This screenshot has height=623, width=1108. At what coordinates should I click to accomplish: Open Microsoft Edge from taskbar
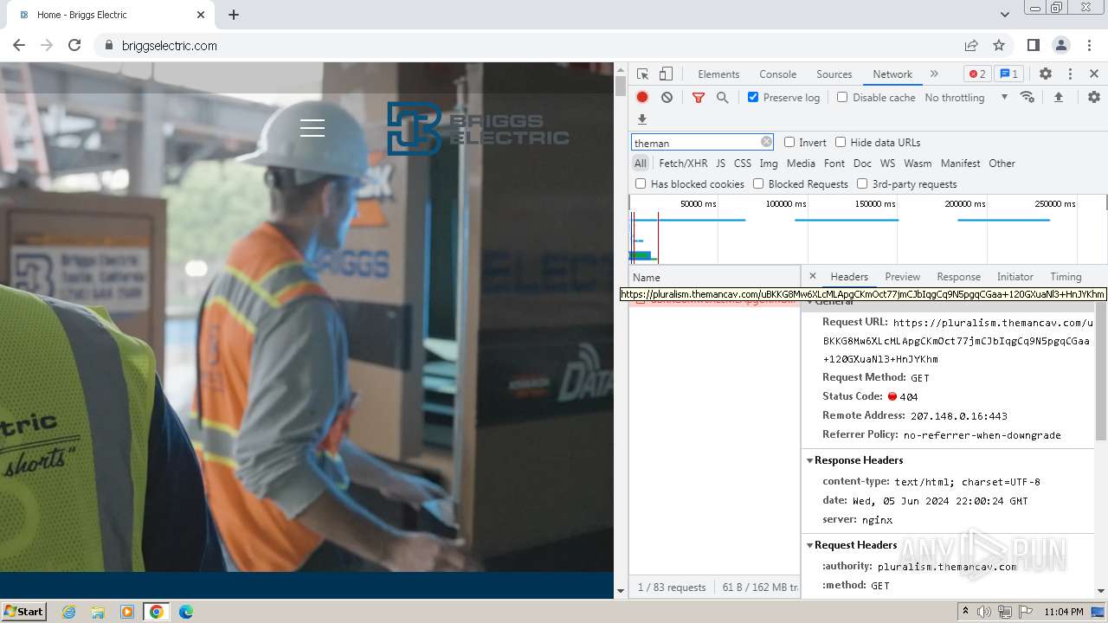point(185,612)
